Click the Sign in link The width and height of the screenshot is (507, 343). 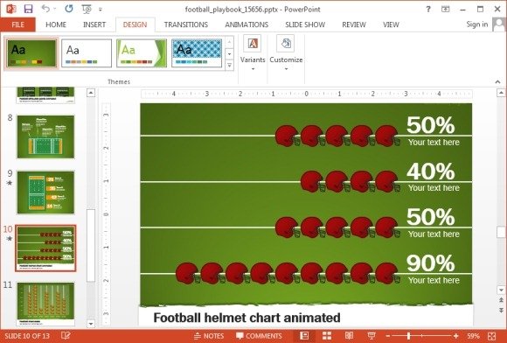(477, 24)
